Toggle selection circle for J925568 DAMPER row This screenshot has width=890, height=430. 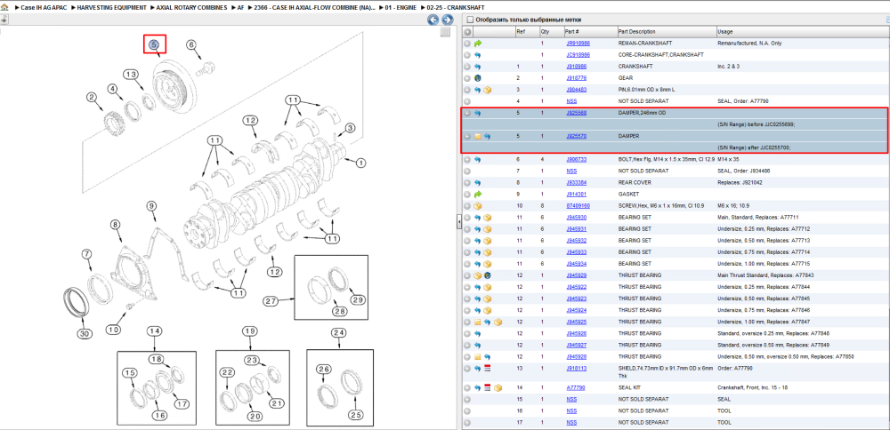[x=467, y=114]
